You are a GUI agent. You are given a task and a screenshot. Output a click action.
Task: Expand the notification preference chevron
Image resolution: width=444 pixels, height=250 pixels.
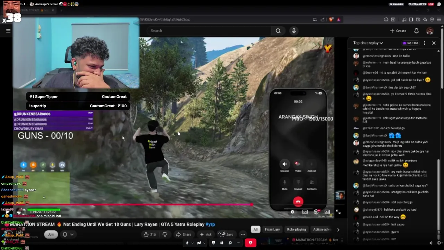coord(72,234)
